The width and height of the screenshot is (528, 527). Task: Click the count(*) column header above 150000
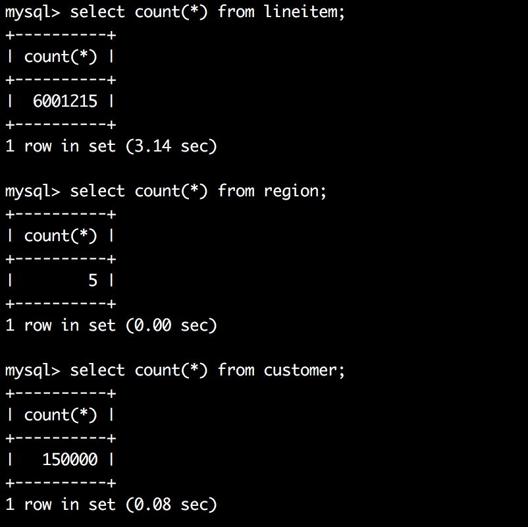[x=61, y=415]
